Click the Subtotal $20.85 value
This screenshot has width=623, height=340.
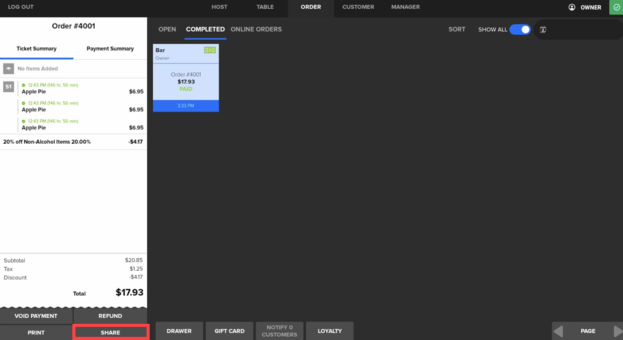[x=134, y=260]
